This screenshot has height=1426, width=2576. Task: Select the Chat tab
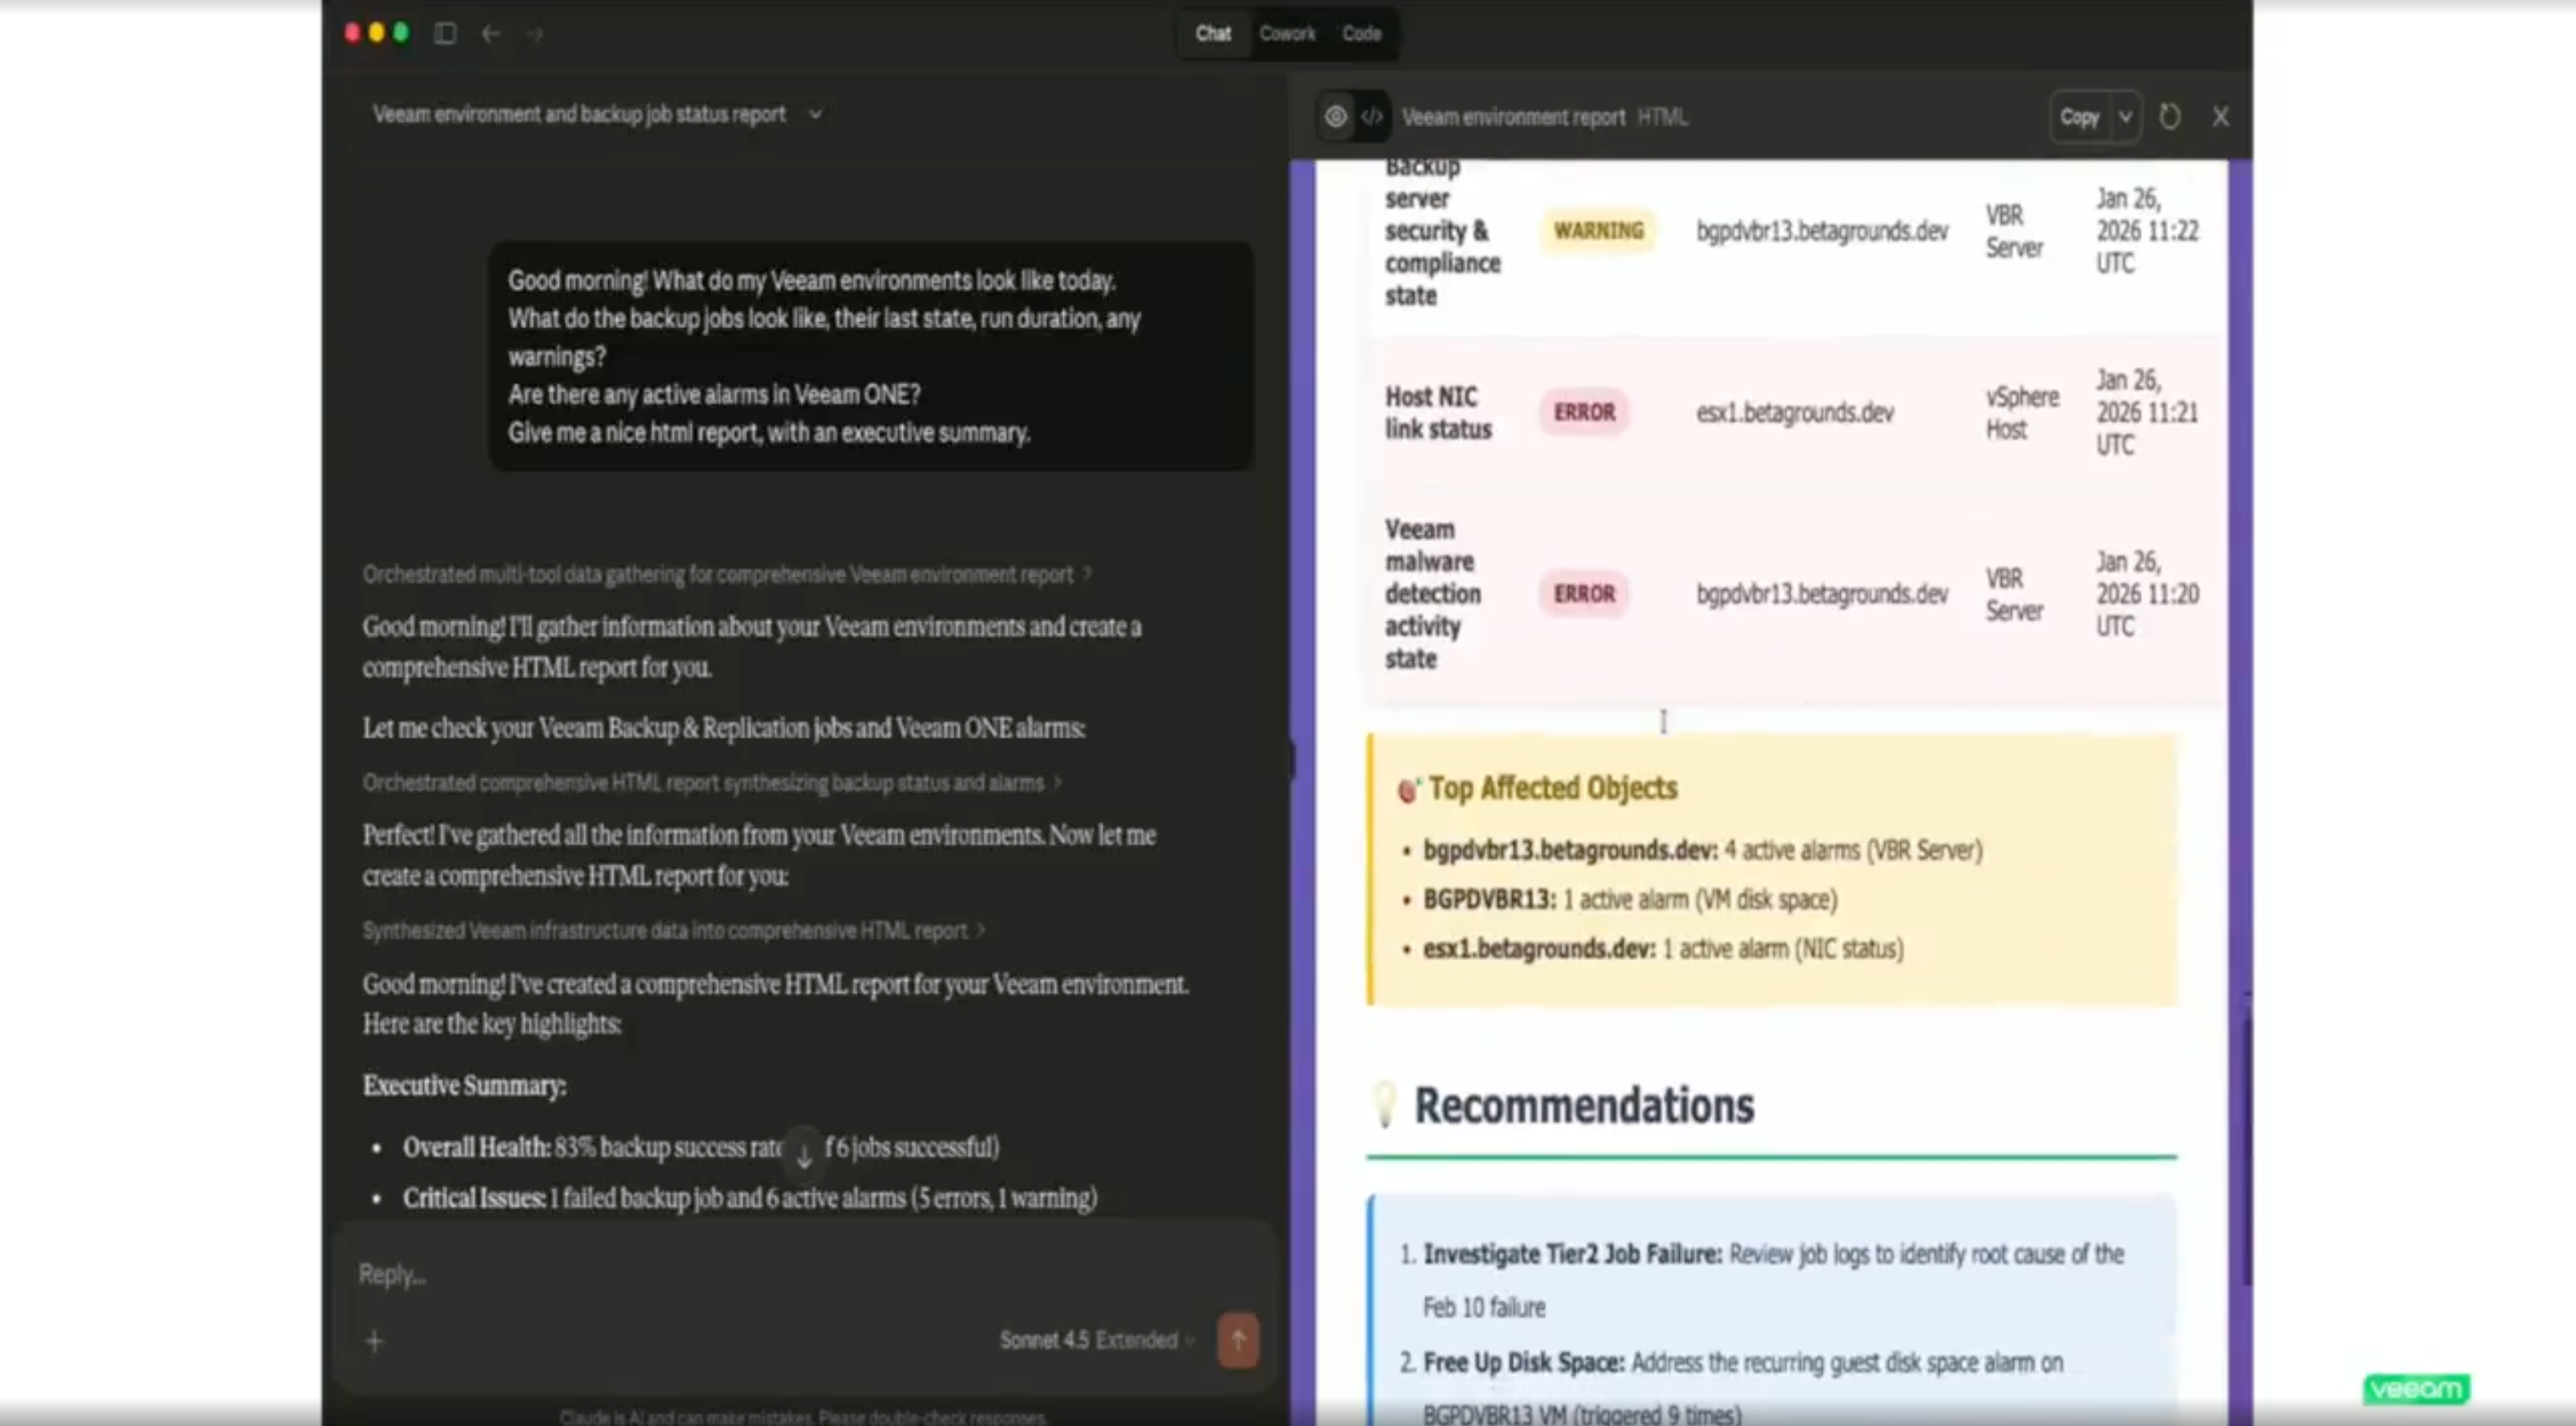[x=1213, y=34]
